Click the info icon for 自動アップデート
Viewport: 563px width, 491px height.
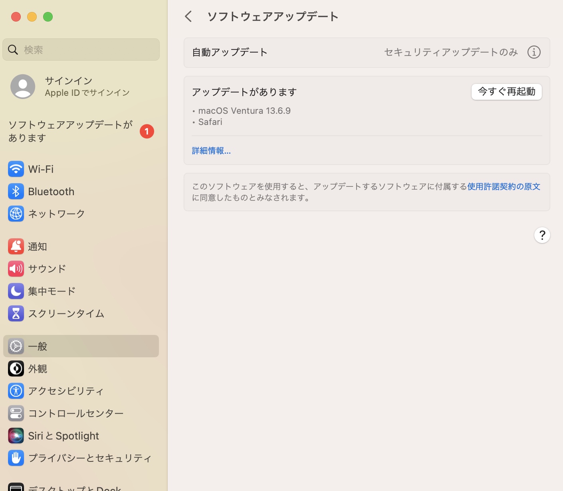coord(534,52)
